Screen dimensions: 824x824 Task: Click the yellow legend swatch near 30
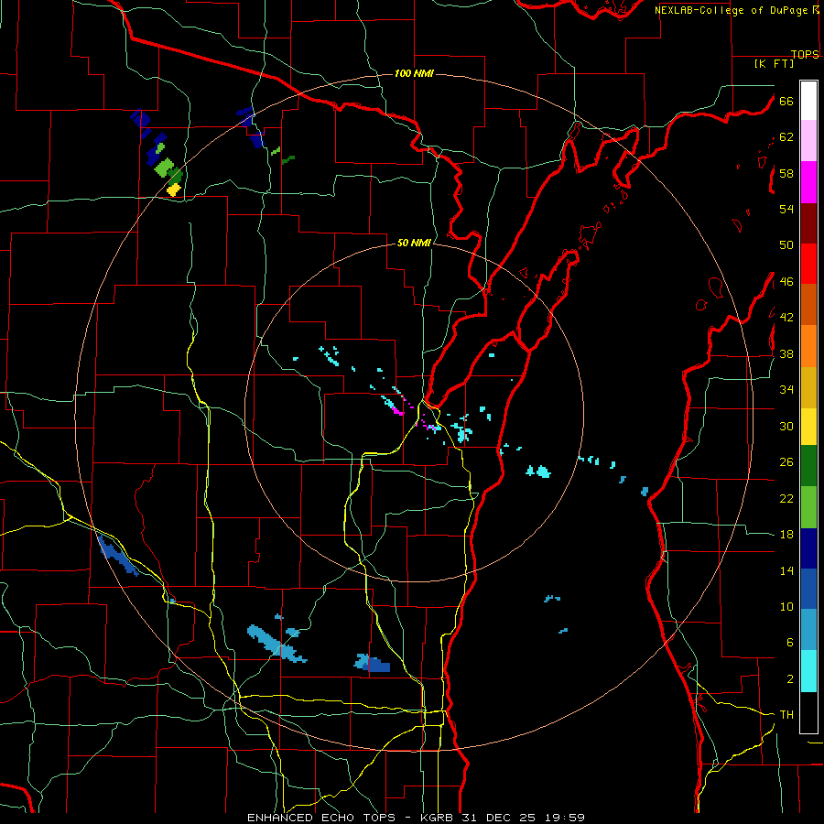808,427
